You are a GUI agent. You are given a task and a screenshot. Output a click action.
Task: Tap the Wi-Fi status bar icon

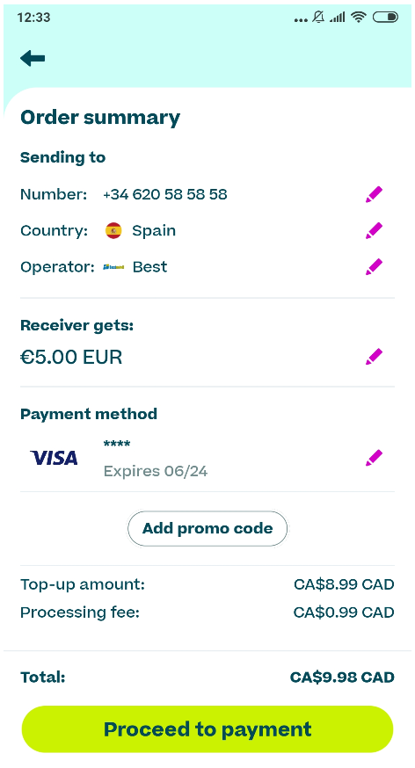tap(359, 18)
